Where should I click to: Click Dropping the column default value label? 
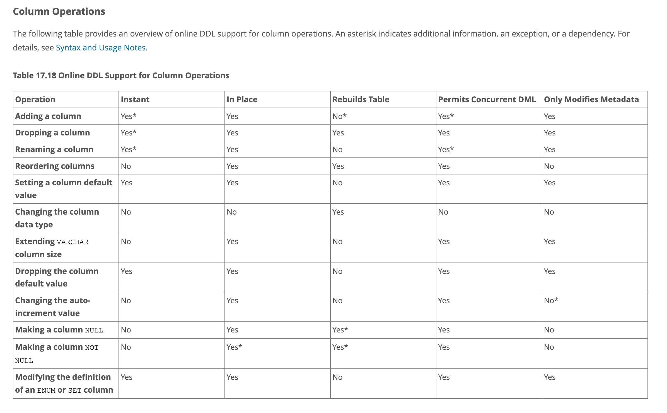[57, 277]
